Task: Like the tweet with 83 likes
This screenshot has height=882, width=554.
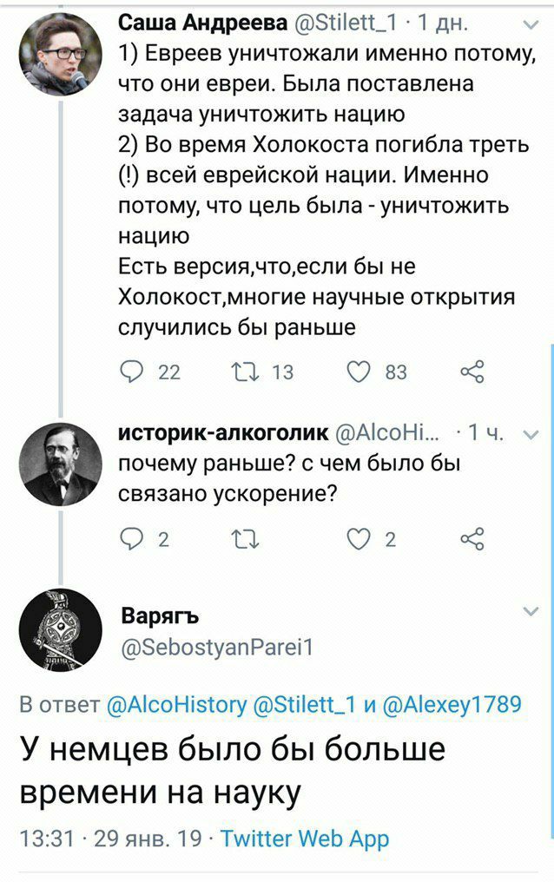Action: coord(359,372)
